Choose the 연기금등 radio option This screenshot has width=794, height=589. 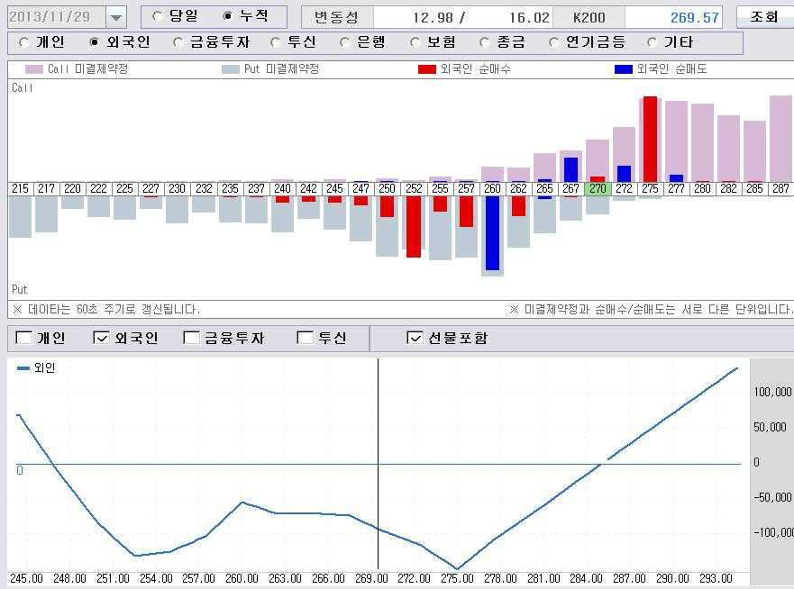[x=552, y=42]
